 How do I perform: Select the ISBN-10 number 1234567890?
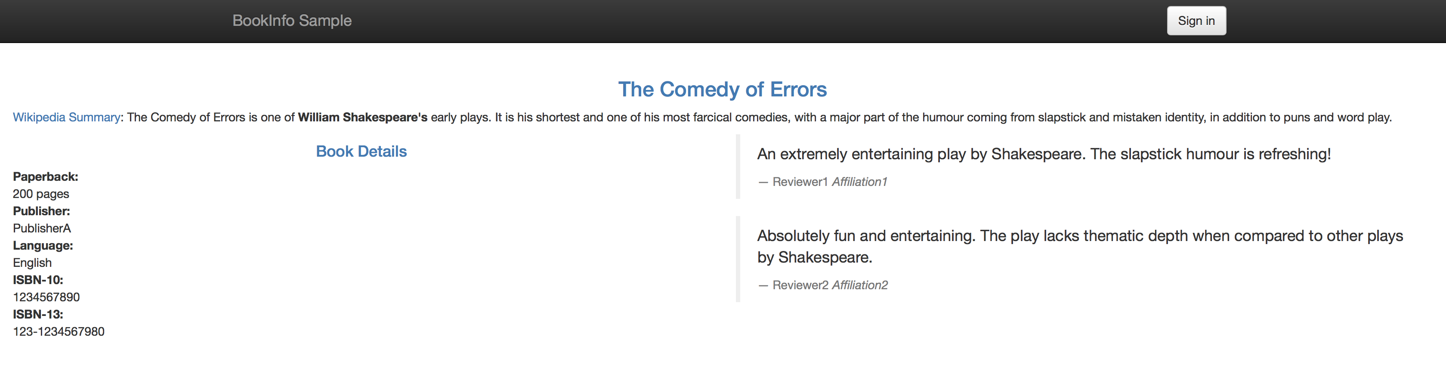[x=46, y=297]
